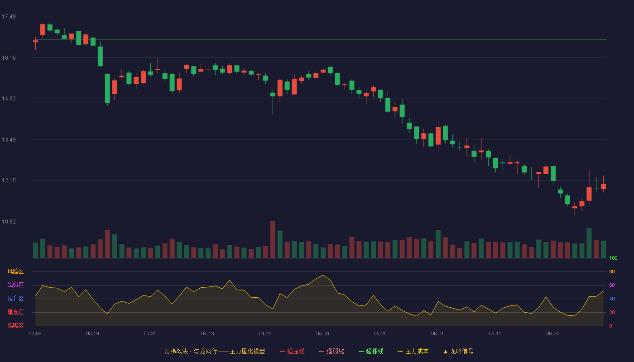Click the blue 40 indicator axis value
The width and height of the screenshot is (634, 362).
612,299
